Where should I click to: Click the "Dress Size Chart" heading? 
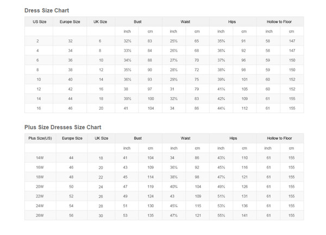[x=47, y=11]
